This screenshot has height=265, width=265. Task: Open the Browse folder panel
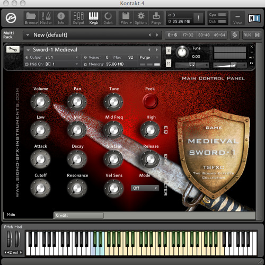(31, 18)
